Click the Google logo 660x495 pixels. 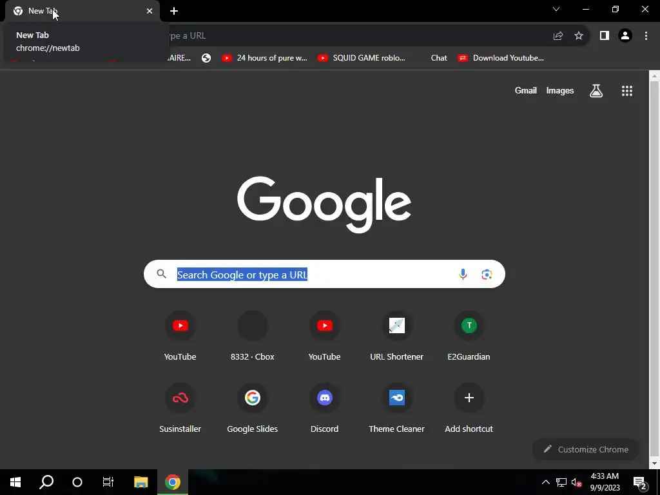(324, 204)
